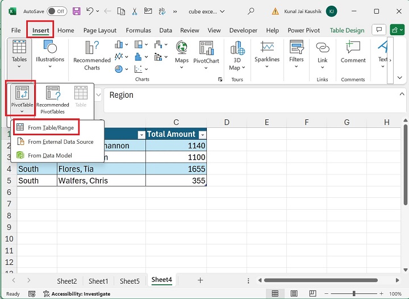Click the zoom slider in status bar
The image size is (409, 299).
click(x=353, y=293)
